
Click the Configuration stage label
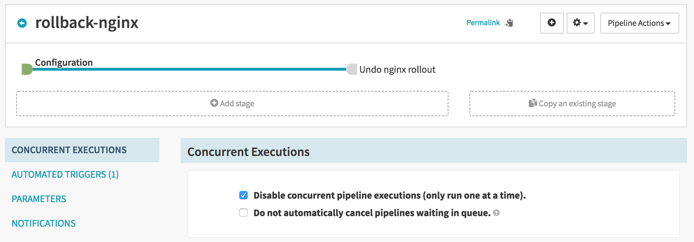[x=64, y=62]
